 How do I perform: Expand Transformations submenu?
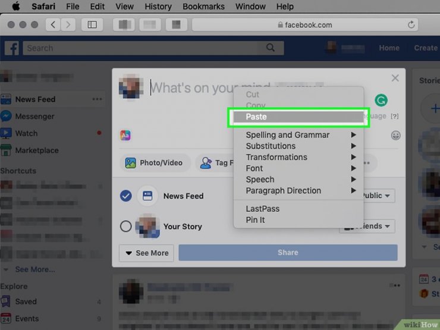point(298,157)
